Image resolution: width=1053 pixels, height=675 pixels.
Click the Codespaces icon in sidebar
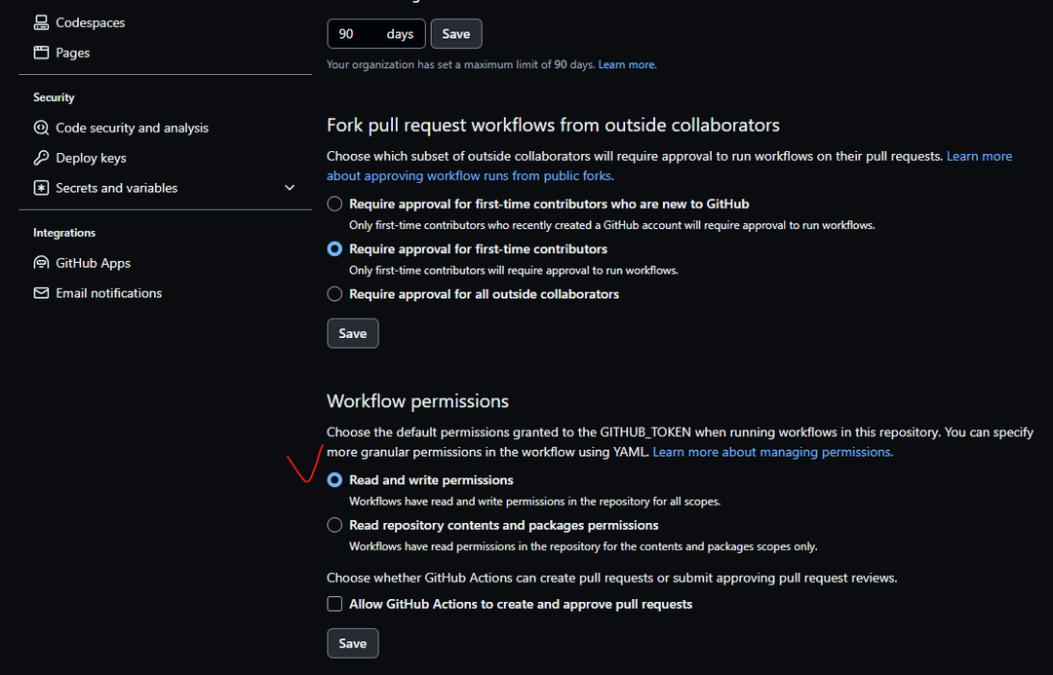tap(41, 22)
